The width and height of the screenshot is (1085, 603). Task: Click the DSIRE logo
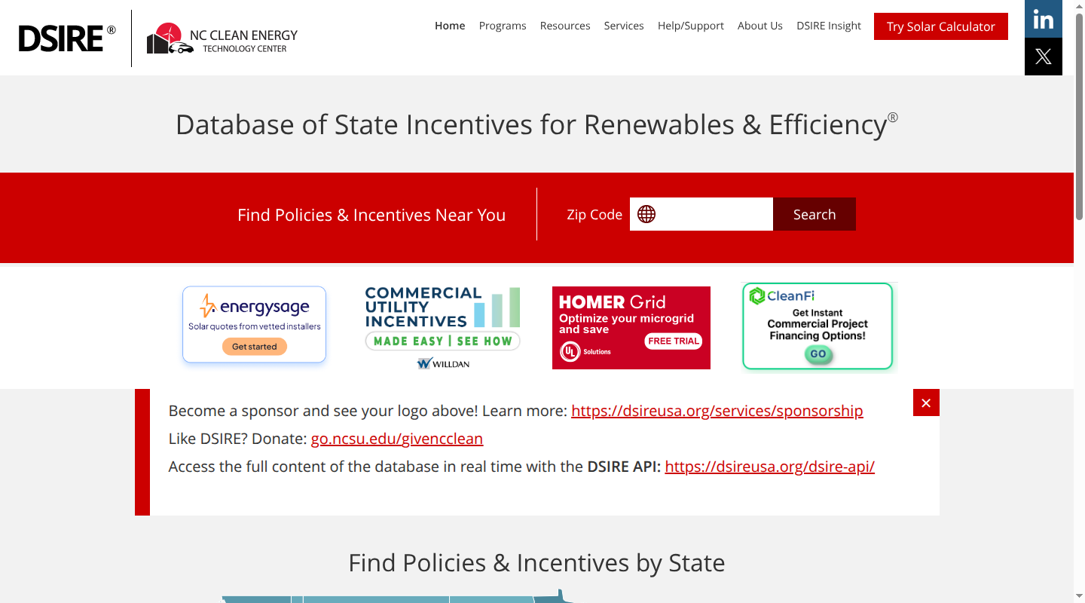click(x=67, y=38)
